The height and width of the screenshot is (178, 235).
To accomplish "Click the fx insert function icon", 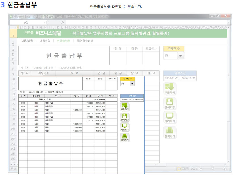I will click(x=62, y=22).
